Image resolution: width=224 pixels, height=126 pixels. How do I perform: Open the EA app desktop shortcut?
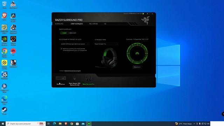[x=13, y=52]
